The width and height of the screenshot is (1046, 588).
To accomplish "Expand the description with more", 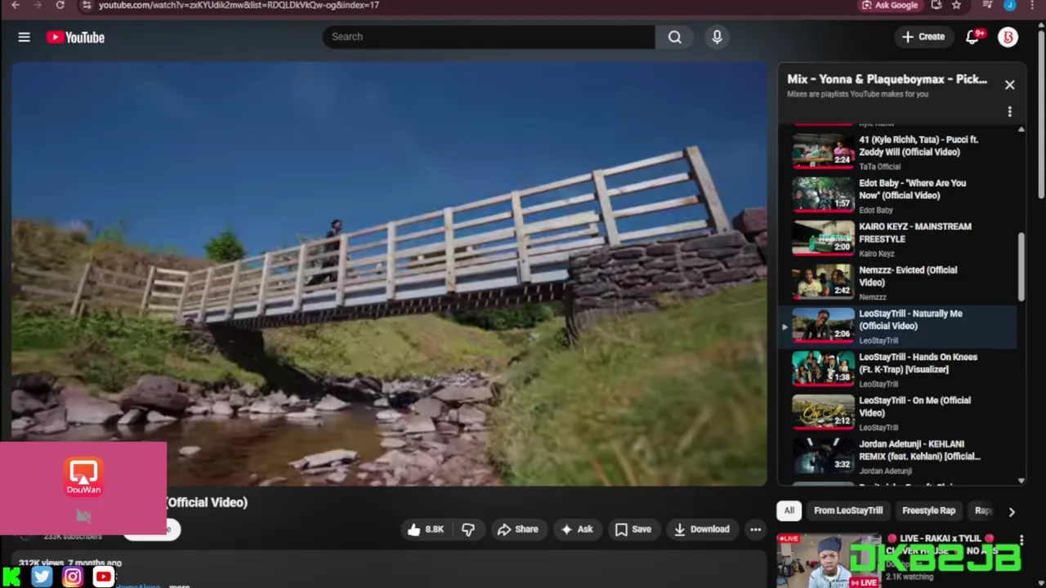I will point(179,586).
